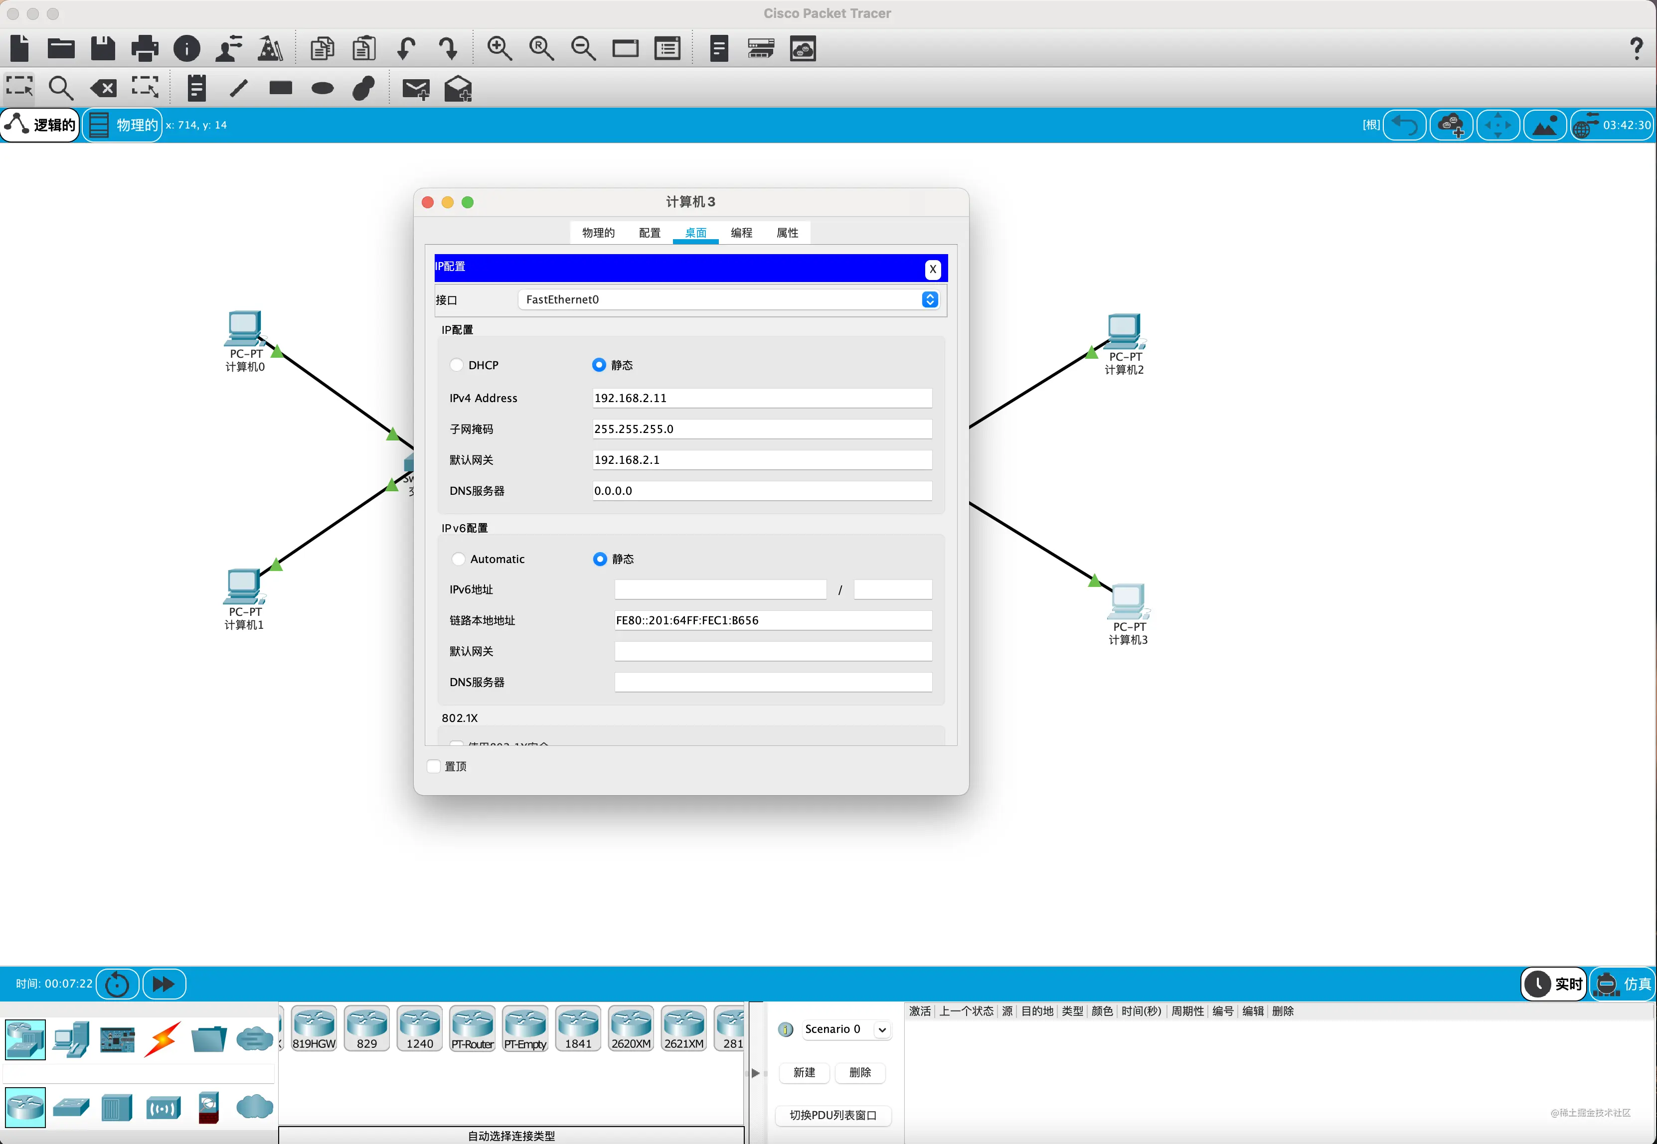Open the 编程 tab

coord(741,233)
